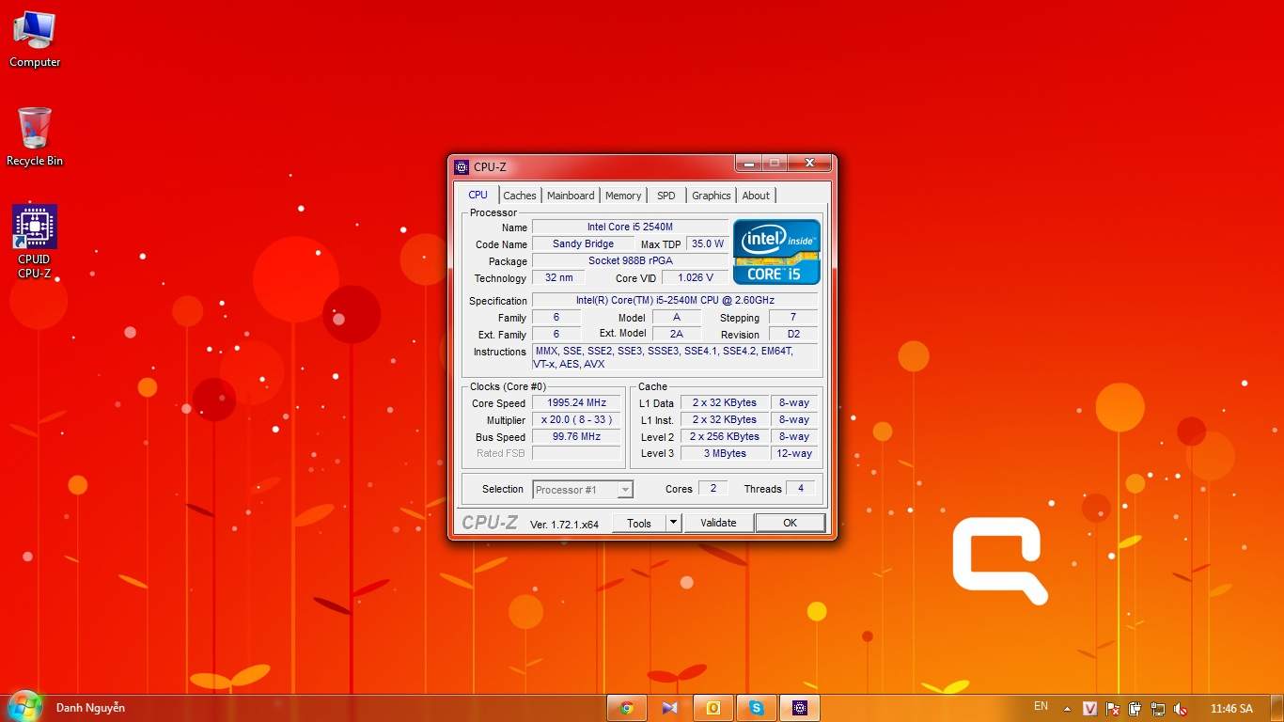The width and height of the screenshot is (1284, 722).
Task: Click the Ver. 1.72.1.x64 version text
Action: [x=564, y=524]
